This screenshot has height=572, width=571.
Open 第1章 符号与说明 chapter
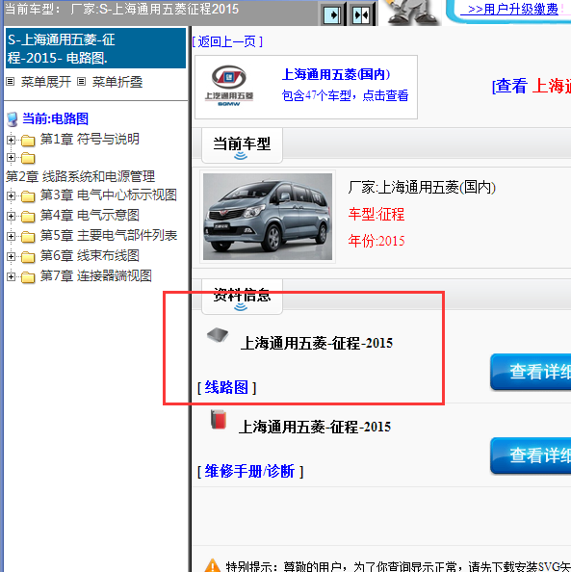point(90,139)
